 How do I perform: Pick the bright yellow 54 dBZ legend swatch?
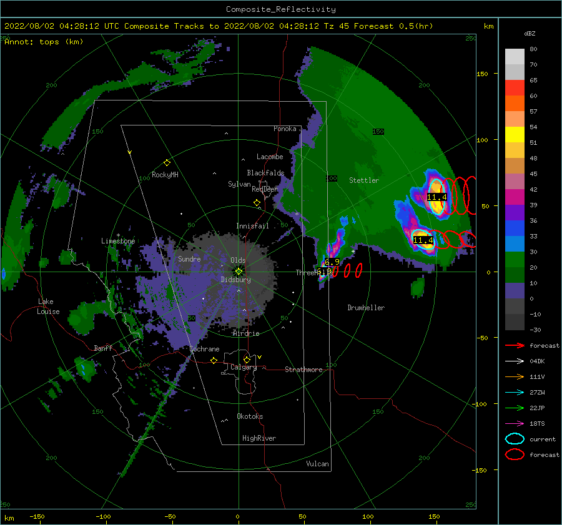click(515, 134)
